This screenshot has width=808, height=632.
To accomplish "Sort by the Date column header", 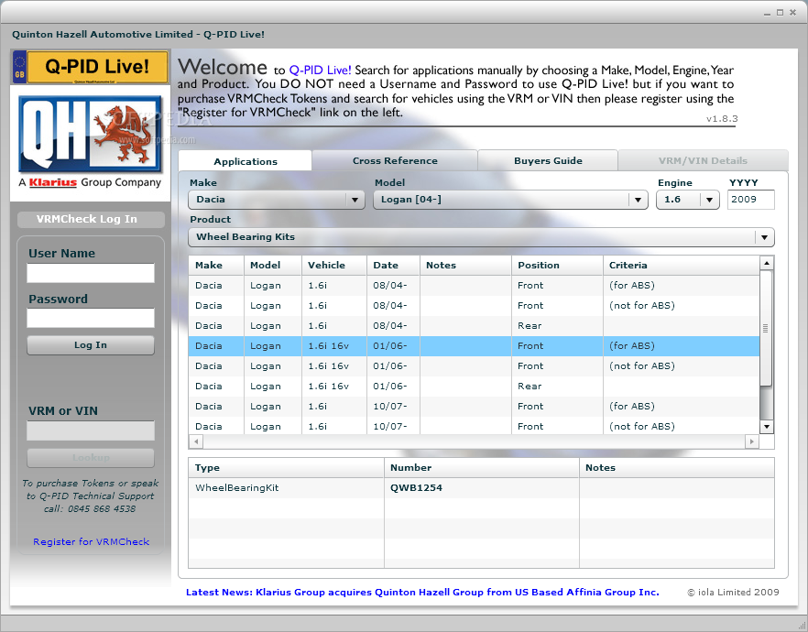I will point(393,266).
